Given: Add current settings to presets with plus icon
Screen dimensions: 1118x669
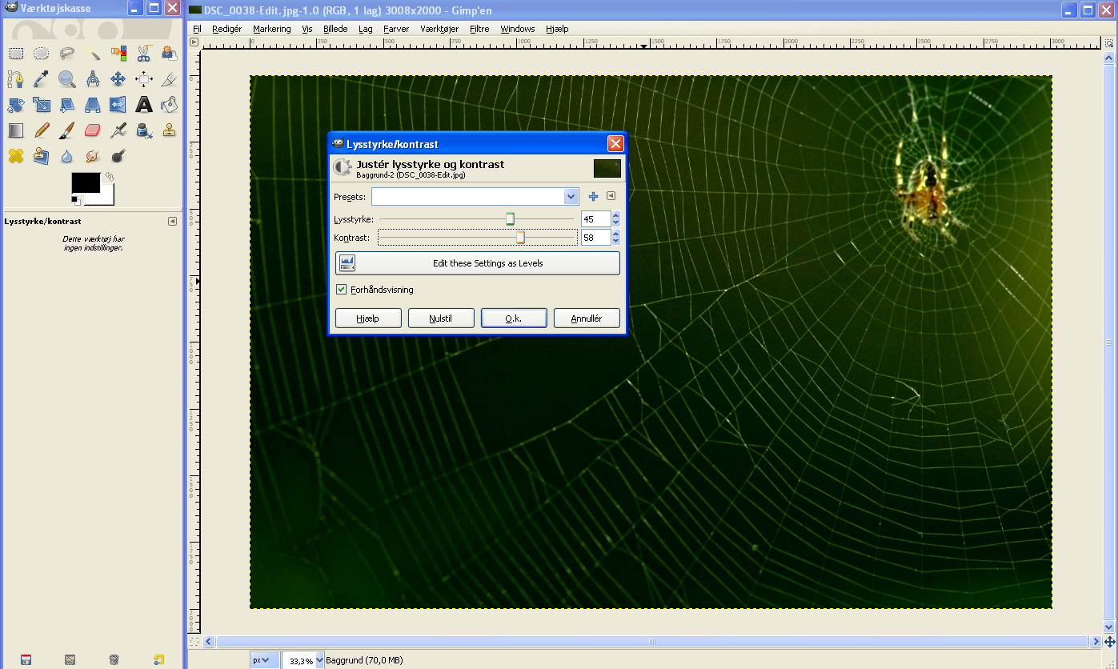Looking at the screenshot, I should pos(593,197).
